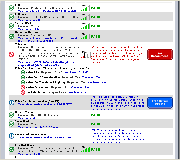
Task: Click the Free Driver Update button
Action: point(160,102)
